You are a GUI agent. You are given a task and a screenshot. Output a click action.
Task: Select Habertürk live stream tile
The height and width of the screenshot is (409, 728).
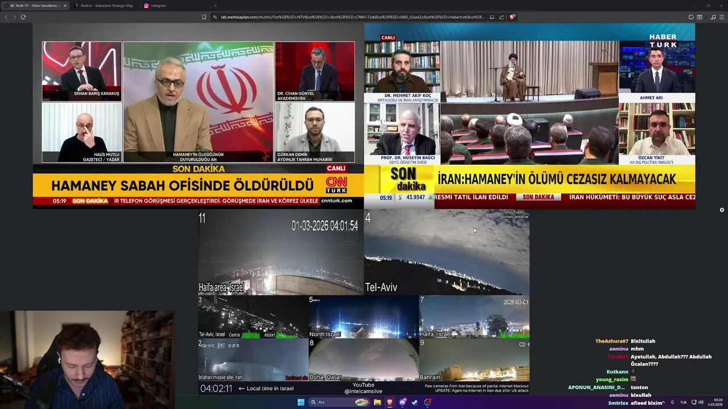point(530,116)
